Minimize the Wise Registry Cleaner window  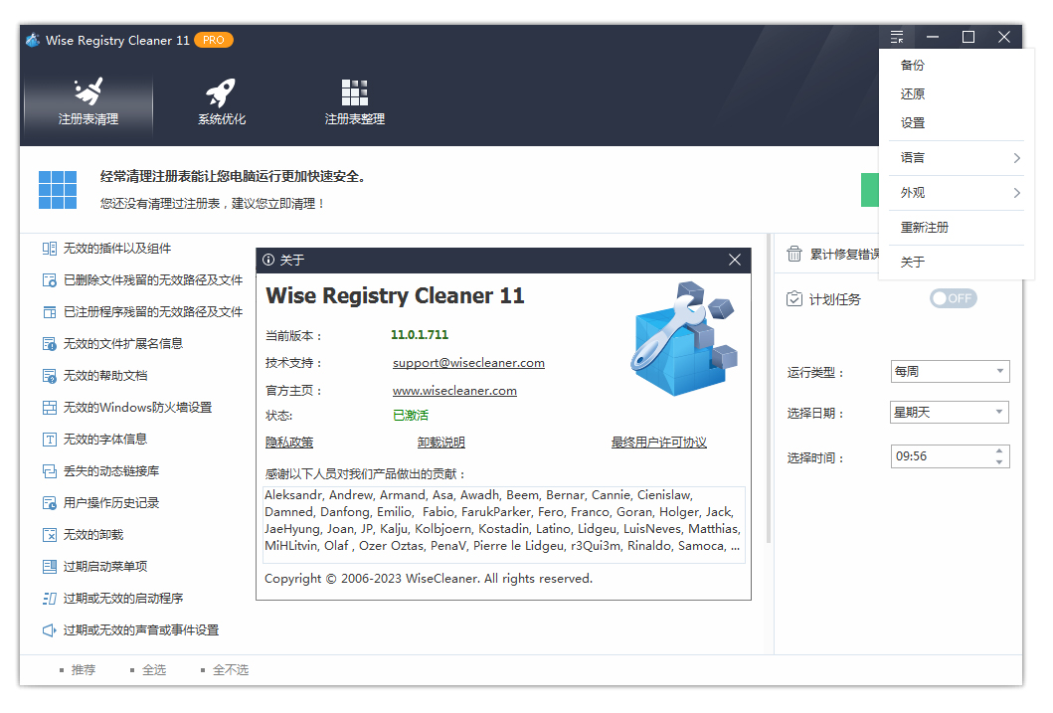933,37
